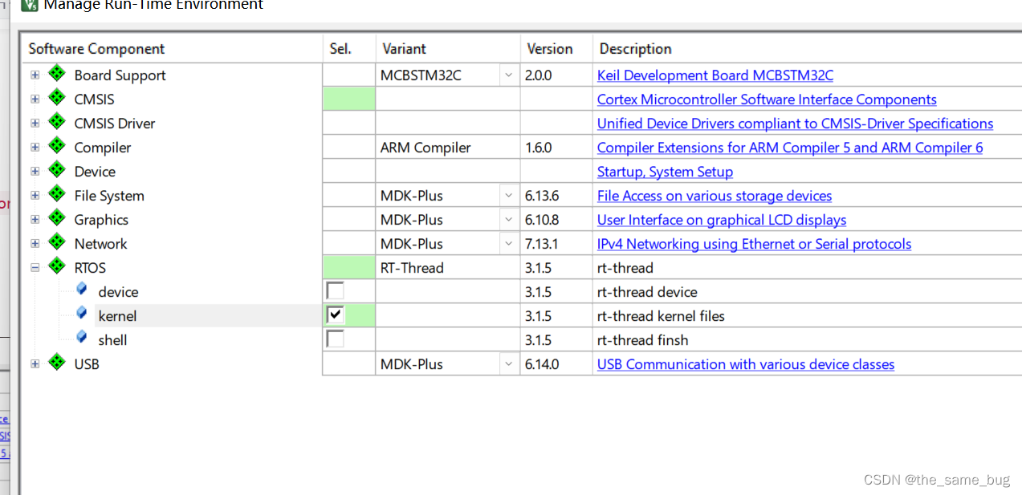Select the RTOS tree row label

click(90, 268)
